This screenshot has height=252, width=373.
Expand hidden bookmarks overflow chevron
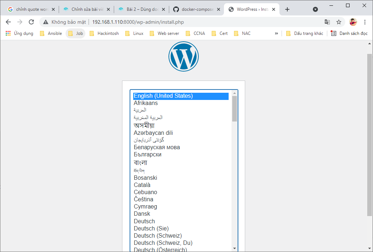(276, 33)
